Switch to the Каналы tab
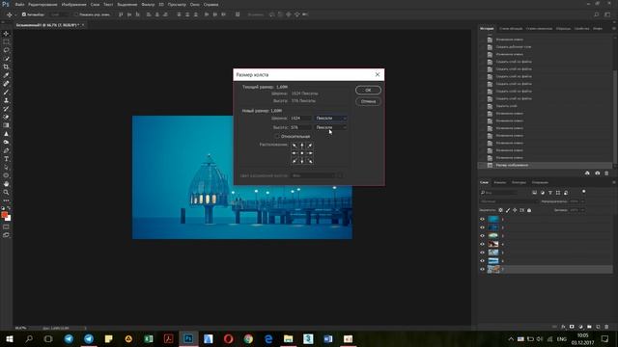This screenshot has height=347, width=618. pos(500,182)
